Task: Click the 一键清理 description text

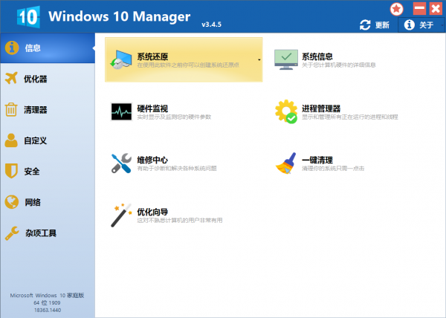Action: coord(333,169)
